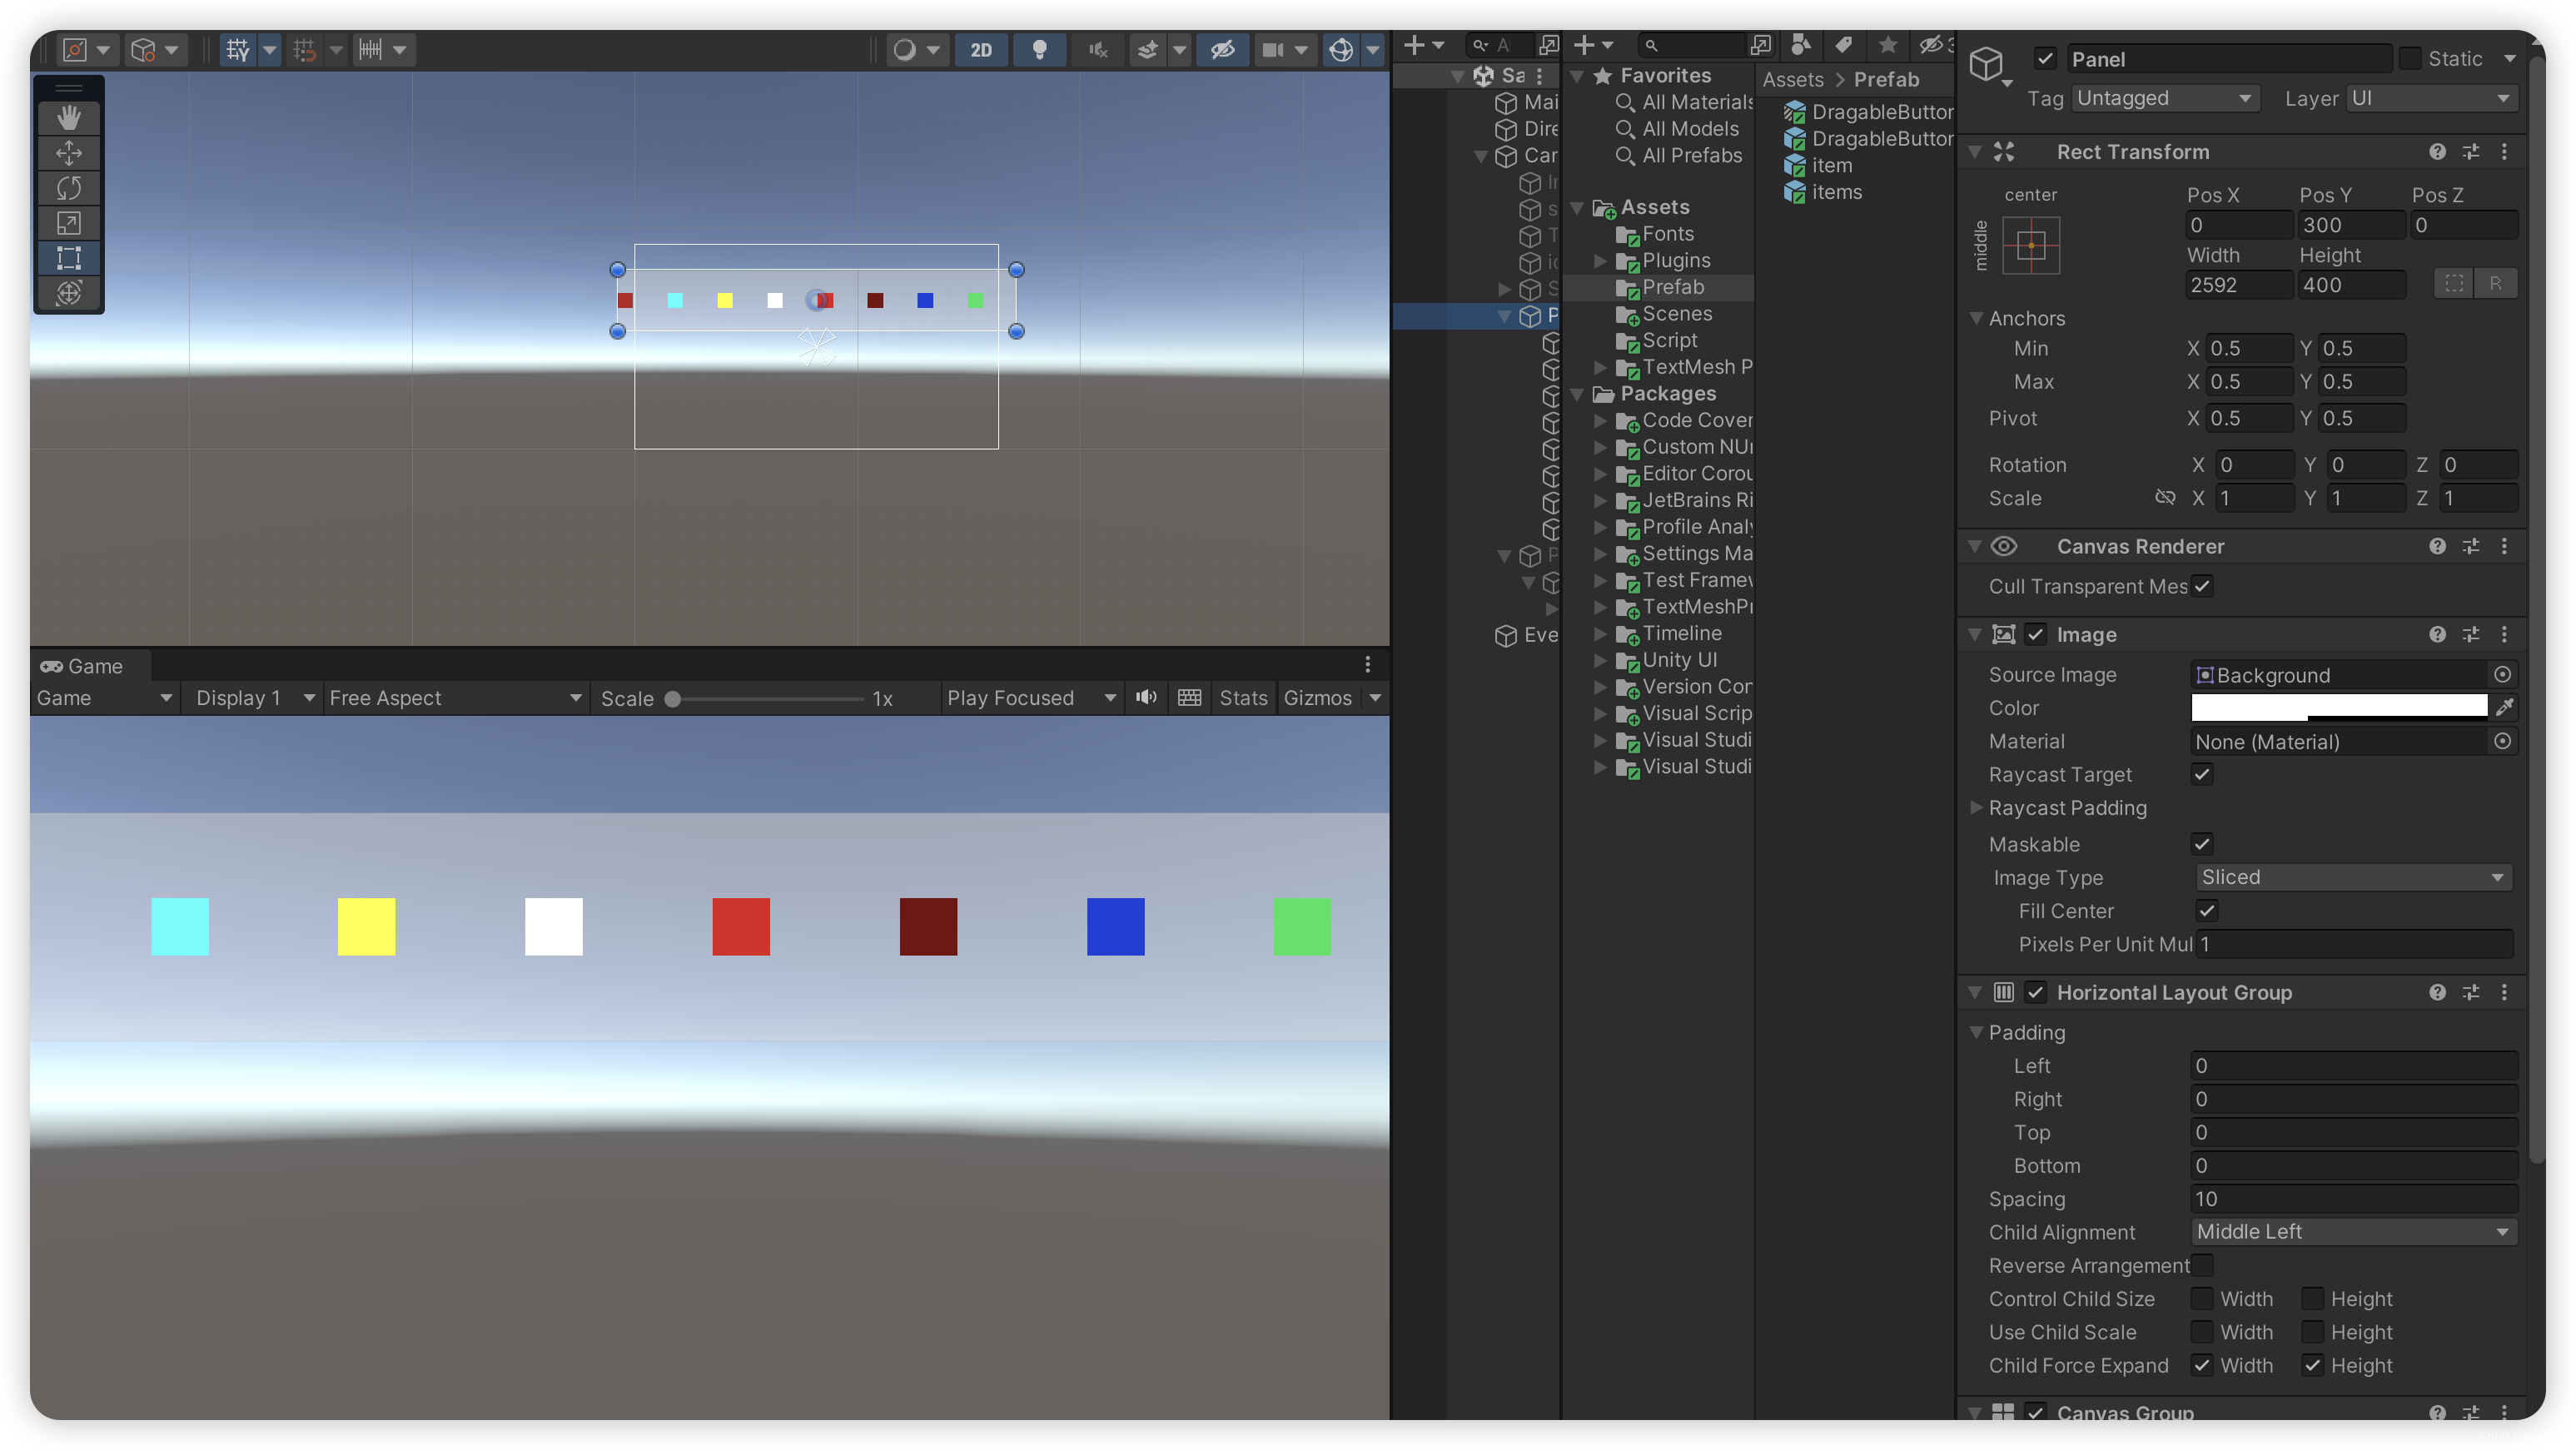Select the Rect Transform tool

[x=68, y=258]
